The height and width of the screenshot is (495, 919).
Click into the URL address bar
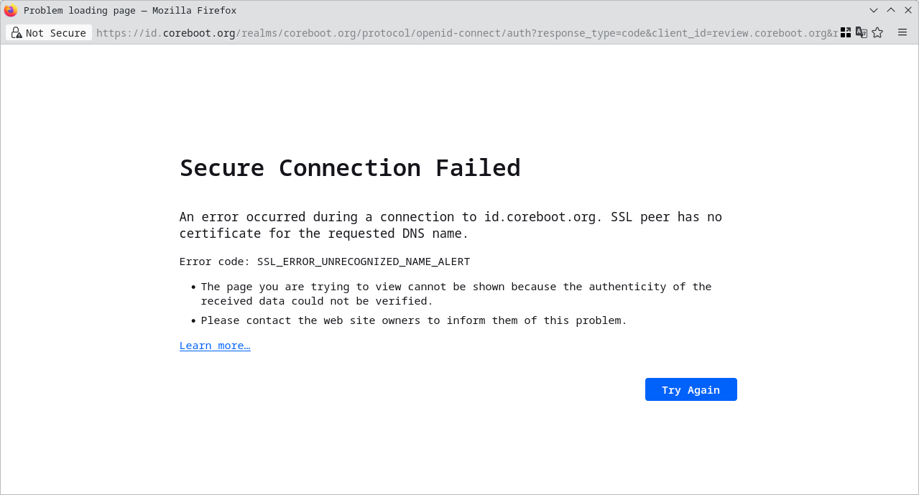[467, 33]
